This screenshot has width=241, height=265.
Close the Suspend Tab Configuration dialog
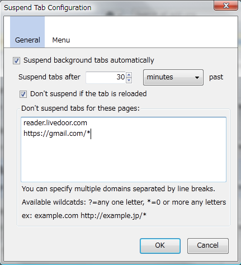coord(226,6)
